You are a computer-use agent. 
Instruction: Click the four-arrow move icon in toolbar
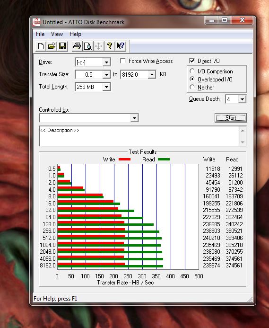99,46
